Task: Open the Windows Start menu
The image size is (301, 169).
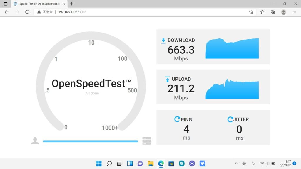Action: tap(99, 163)
